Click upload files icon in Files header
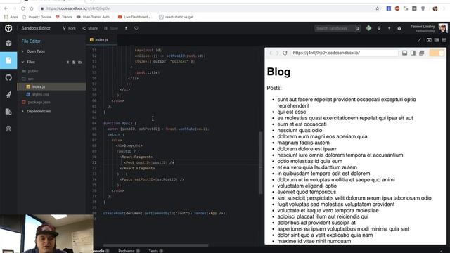450x253 pixels. tap(68, 63)
